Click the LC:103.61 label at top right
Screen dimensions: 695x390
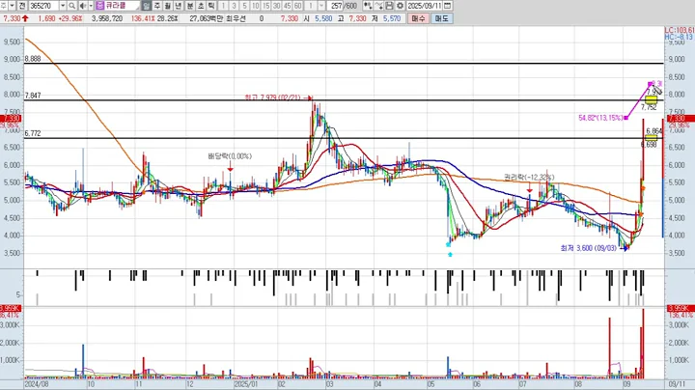679,30
